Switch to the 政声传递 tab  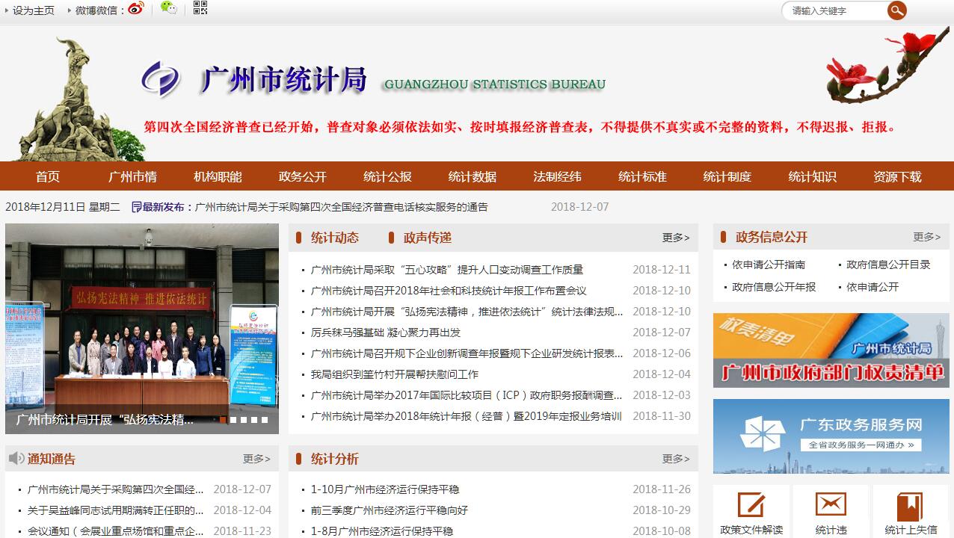[x=427, y=238]
